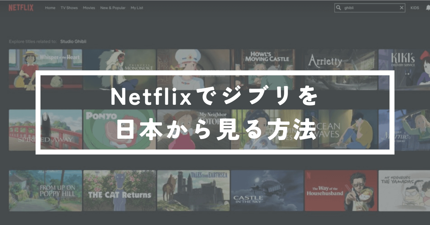Viewport: 430px width, 225px height.
Task: Open the notifications bell
Action: pyautogui.click(x=427, y=8)
